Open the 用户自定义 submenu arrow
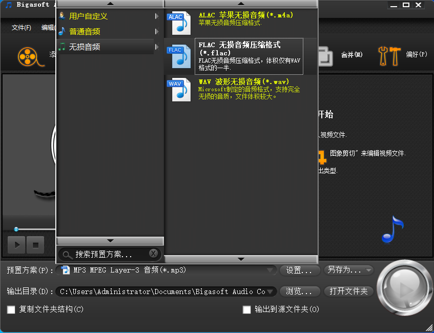 pos(156,16)
